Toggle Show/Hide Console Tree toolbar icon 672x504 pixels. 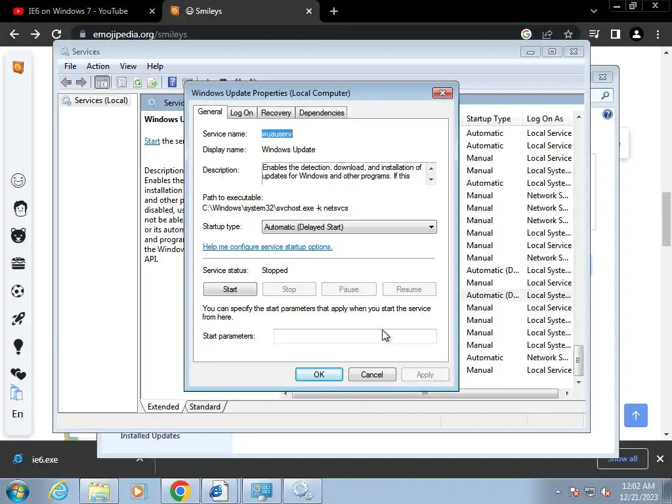point(102,82)
